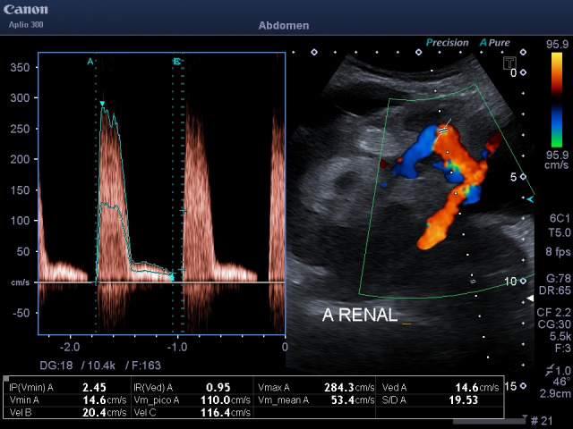This screenshot has height=429, width=573.
Task: Click the Canon logo
Action: point(28,10)
